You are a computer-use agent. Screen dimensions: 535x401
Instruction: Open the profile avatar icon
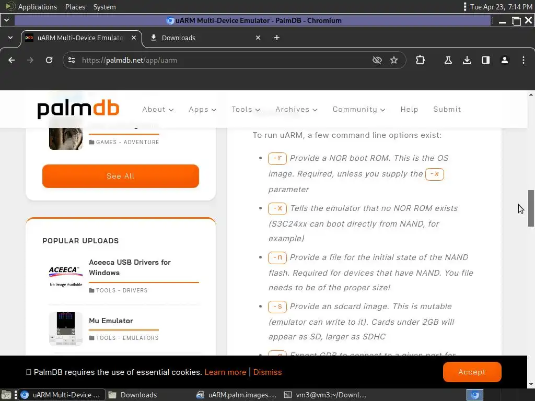[505, 61]
